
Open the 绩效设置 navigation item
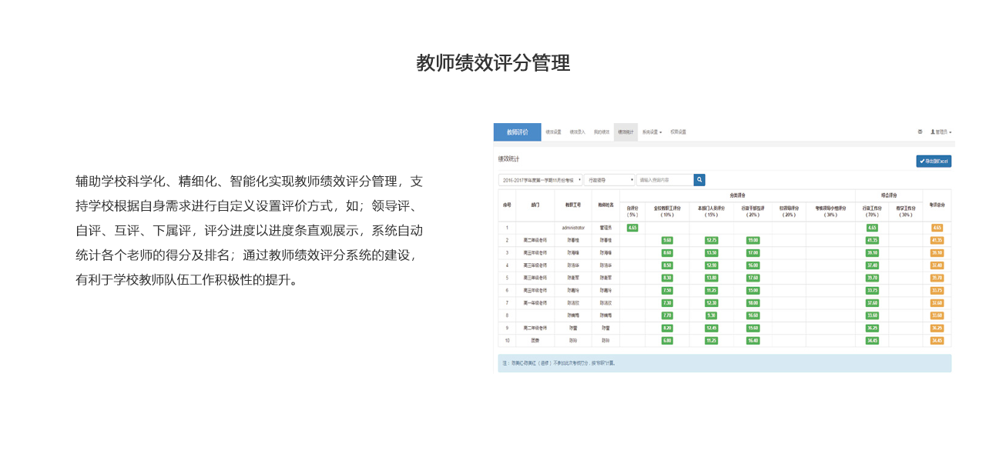point(554,132)
